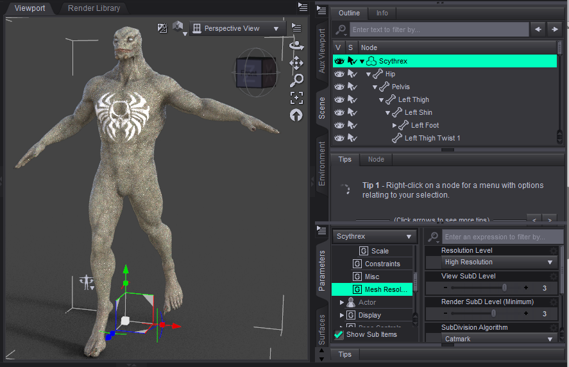The height and width of the screenshot is (367, 569).
Task: Open the viewport pane options menu icon
Action: 303,7
